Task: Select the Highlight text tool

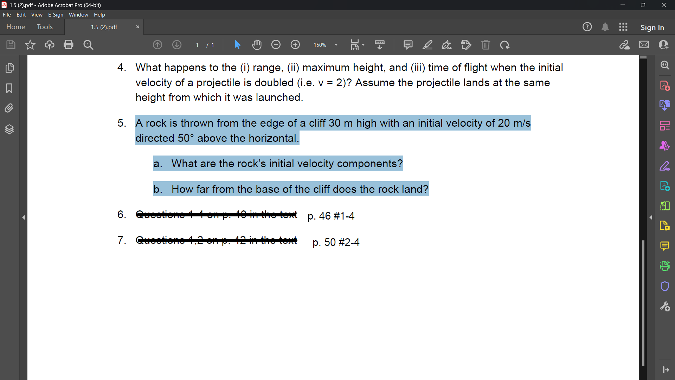Action: point(427,45)
